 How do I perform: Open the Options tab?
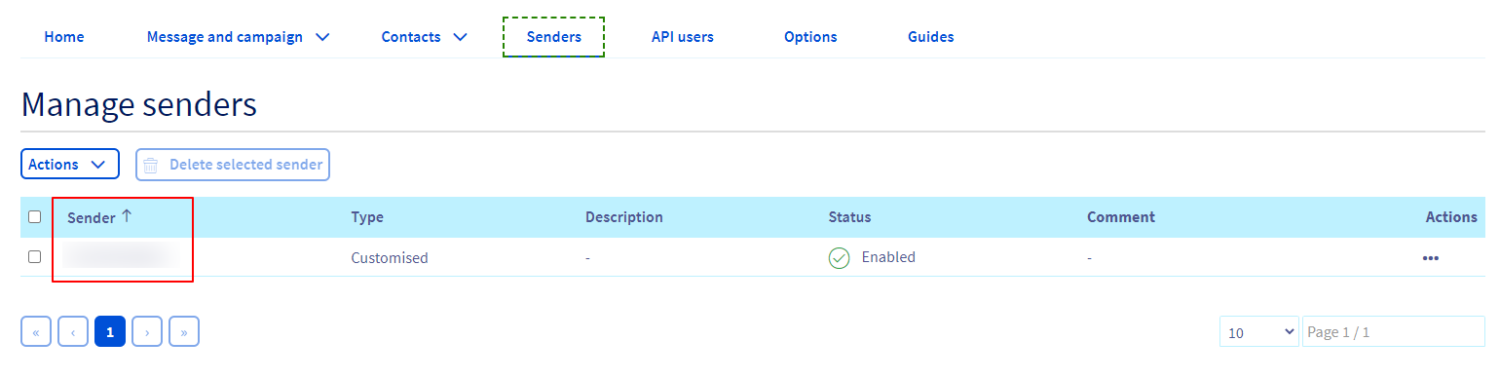(x=810, y=37)
